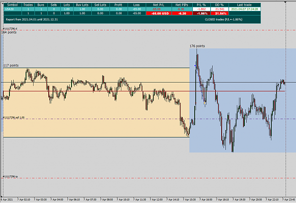Click the Trades column header
This screenshot has width=296, height=203.
tap(28, 5)
